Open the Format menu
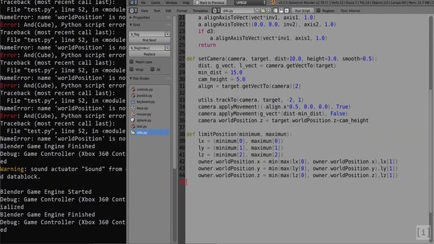The height and width of the screenshot is (244, 434). point(182,11)
